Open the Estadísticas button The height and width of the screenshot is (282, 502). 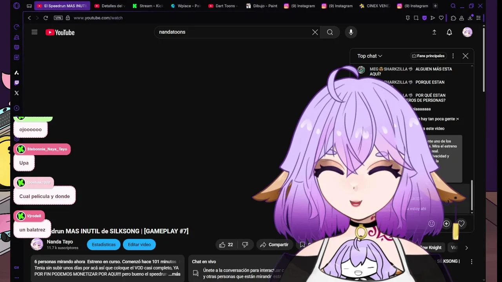click(x=104, y=244)
